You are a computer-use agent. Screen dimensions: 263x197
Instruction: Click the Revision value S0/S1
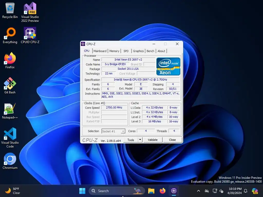pos(173,89)
